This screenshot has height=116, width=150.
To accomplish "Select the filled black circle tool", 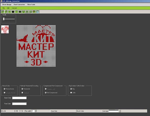I will (13, 12).
